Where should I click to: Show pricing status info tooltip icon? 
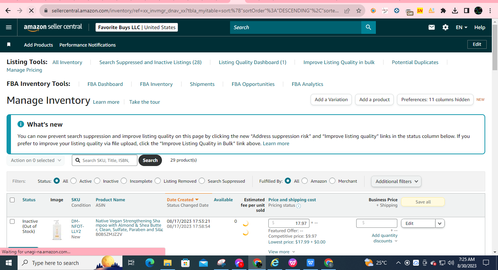click(x=299, y=206)
